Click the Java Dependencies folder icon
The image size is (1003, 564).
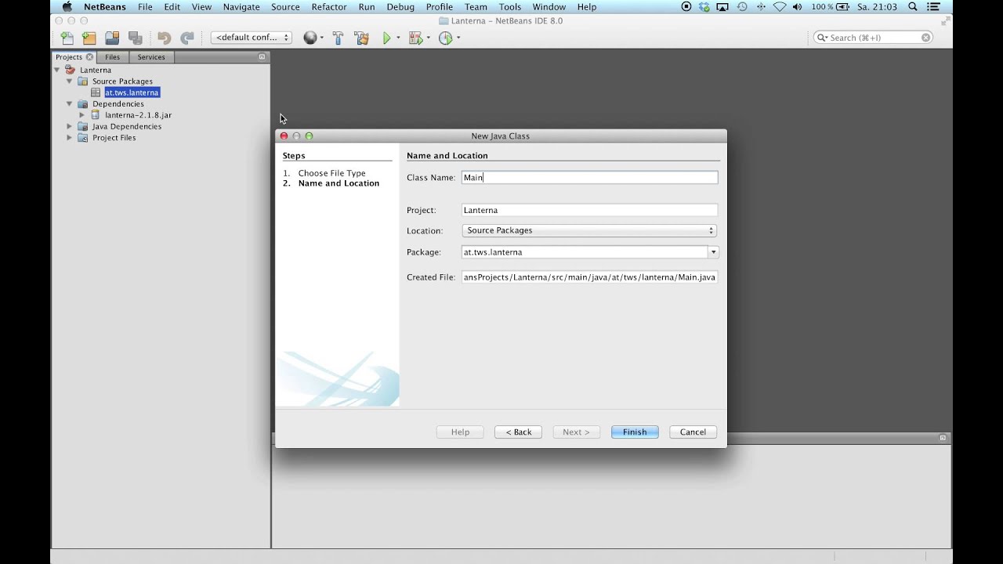point(83,126)
